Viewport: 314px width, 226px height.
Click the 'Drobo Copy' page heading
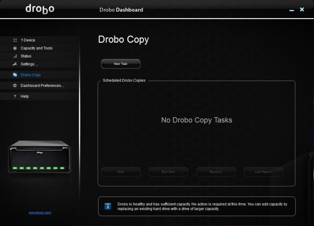[x=123, y=39]
